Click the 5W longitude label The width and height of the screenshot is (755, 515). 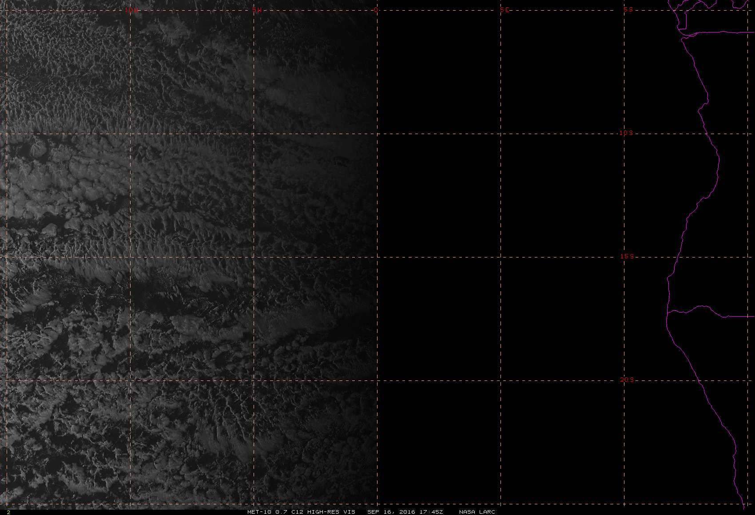(257, 10)
